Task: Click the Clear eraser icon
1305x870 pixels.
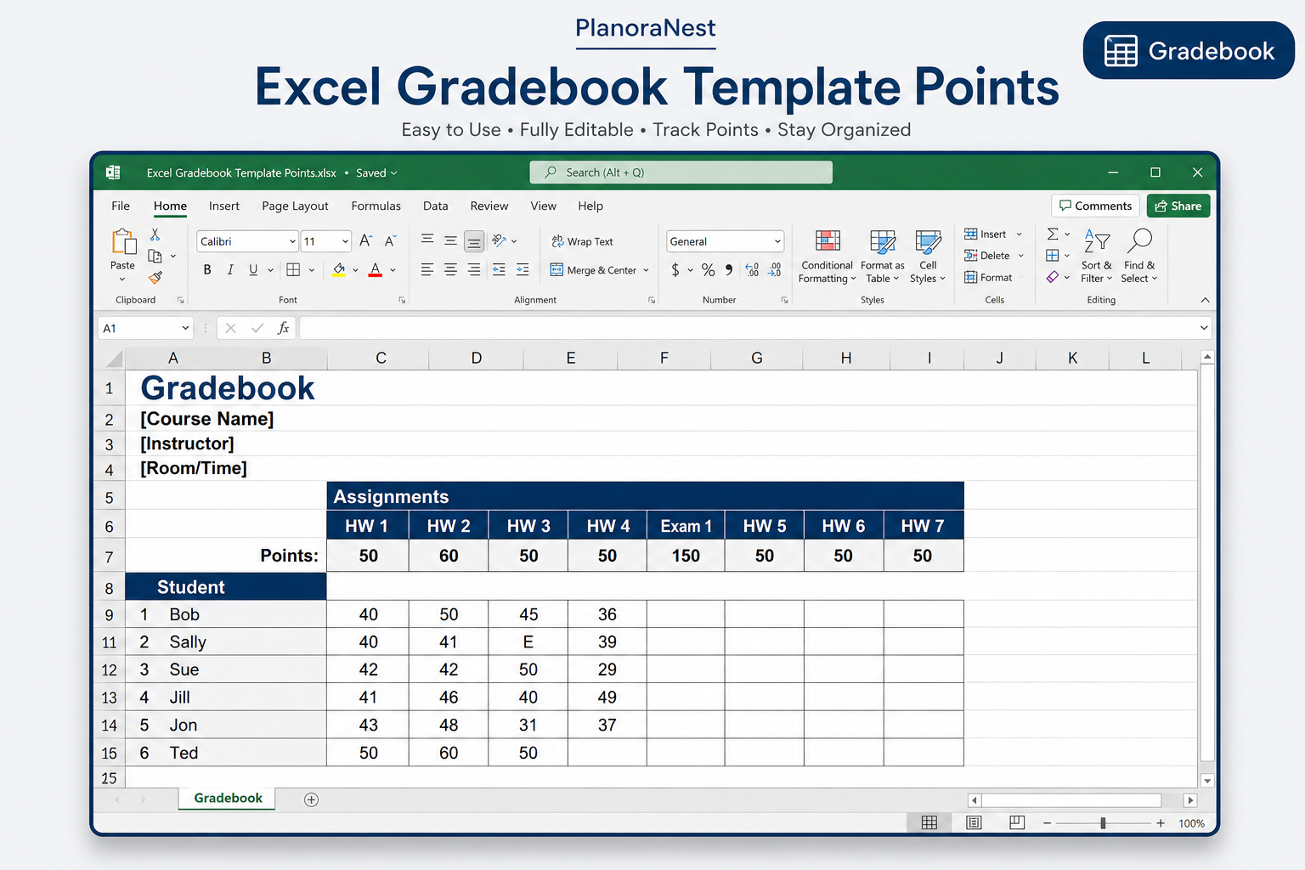Action: click(1053, 277)
